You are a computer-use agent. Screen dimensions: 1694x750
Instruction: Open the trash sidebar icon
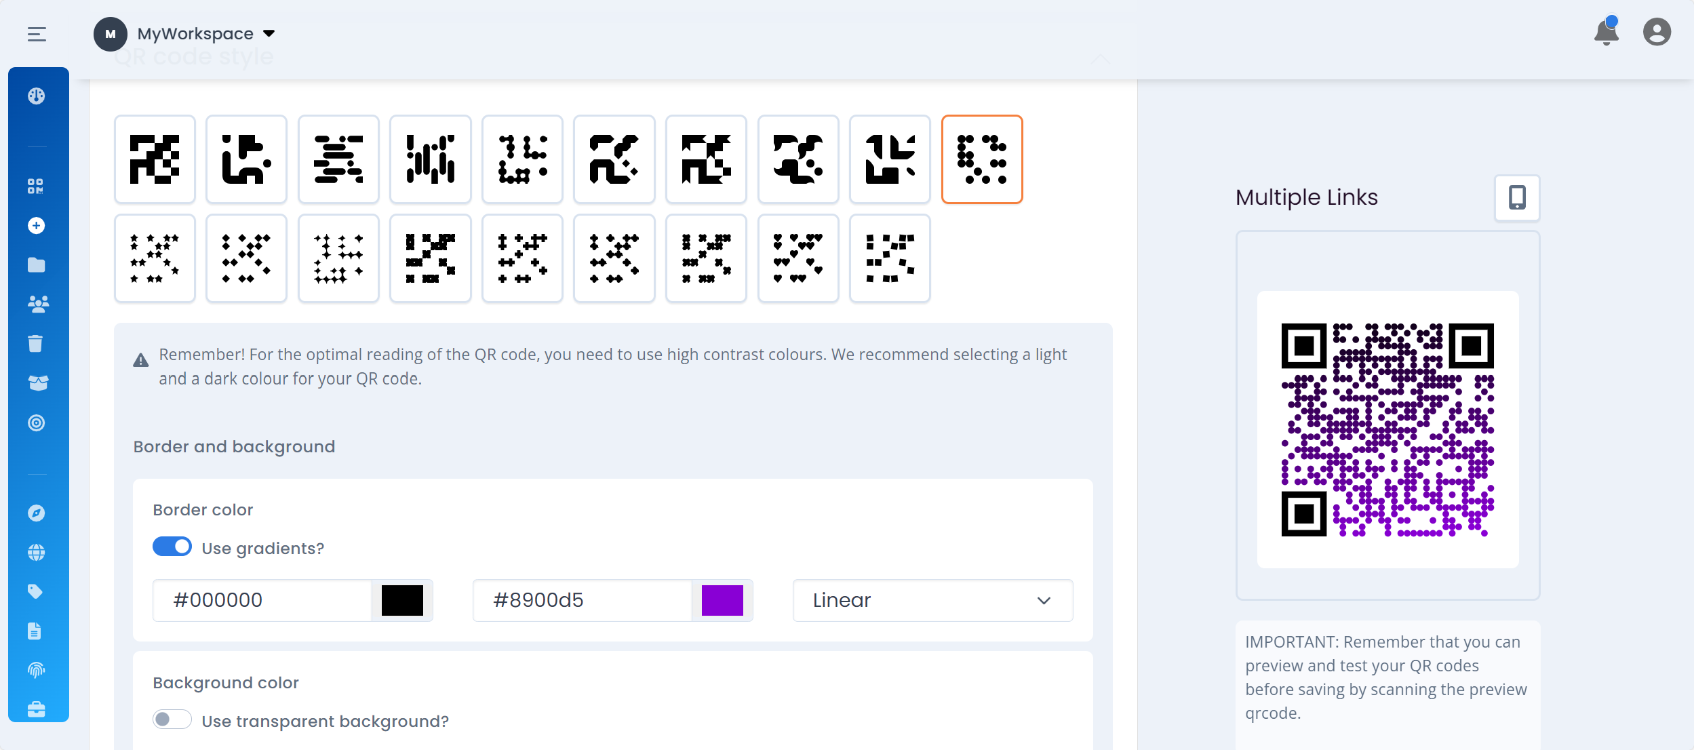point(37,344)
